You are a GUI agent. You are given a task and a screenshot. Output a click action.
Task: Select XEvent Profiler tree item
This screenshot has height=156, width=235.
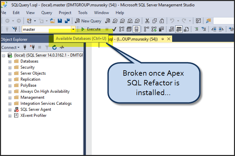[33, 115]
